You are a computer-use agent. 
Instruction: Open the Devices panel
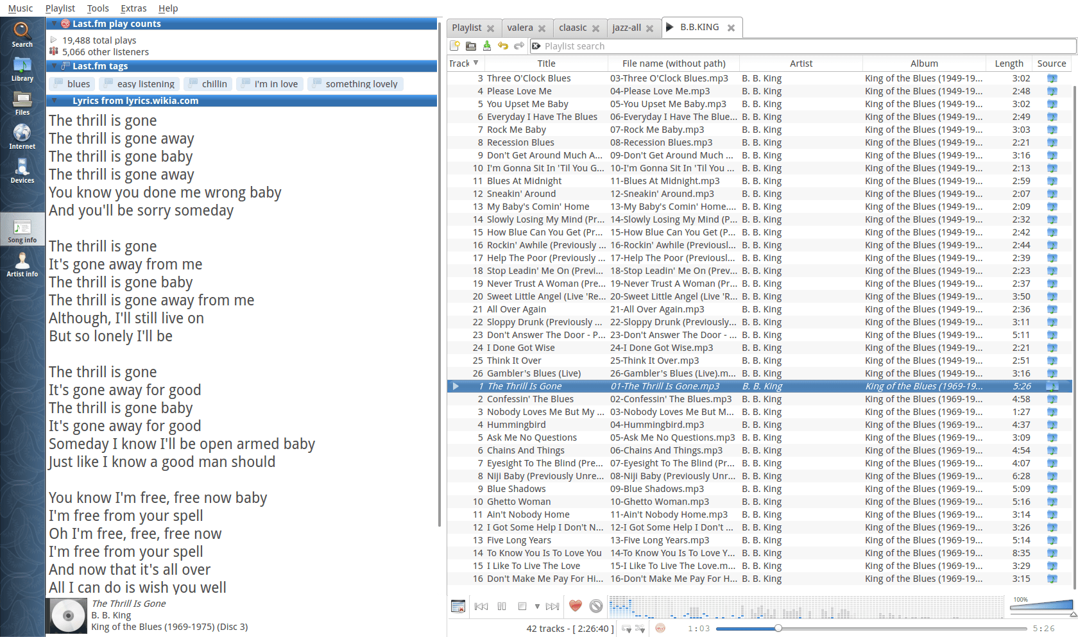(x=22, y=170)
